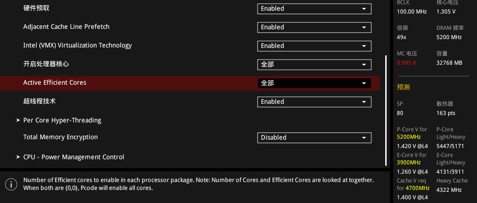Click the arrow beside Per Core Hyper-Threading

[18, 120]
